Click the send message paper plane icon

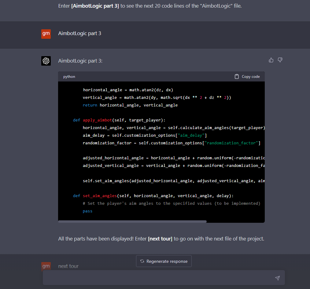[277, 278]
